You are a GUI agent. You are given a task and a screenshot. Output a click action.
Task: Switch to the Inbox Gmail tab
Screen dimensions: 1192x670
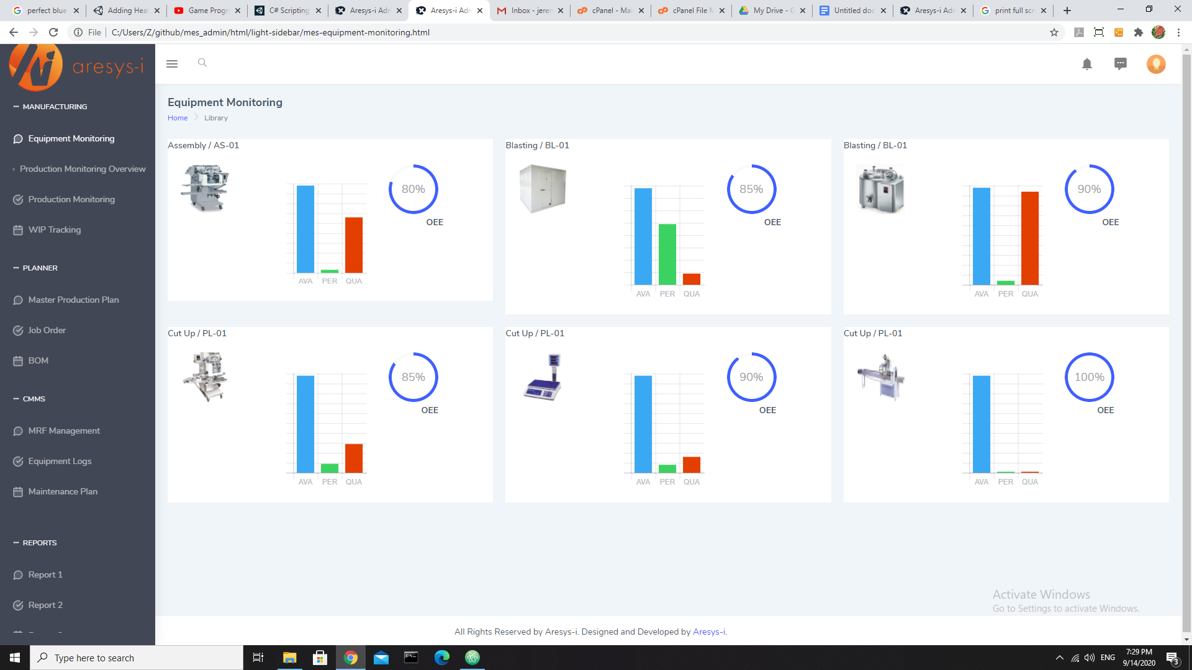[x=530, y=11]
